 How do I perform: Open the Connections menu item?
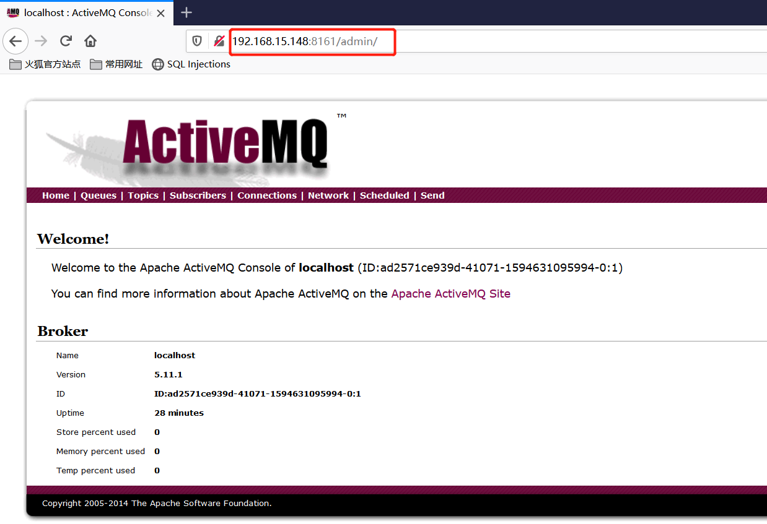pos(267,195)
